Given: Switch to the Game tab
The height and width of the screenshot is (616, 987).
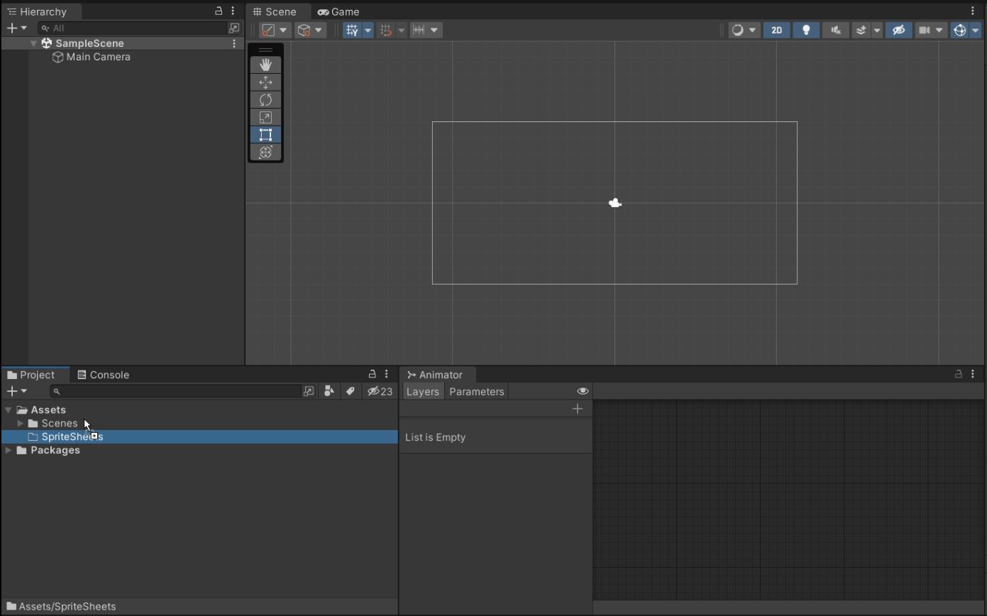Looking at the screenshot, I should click(x=338, y=12).
